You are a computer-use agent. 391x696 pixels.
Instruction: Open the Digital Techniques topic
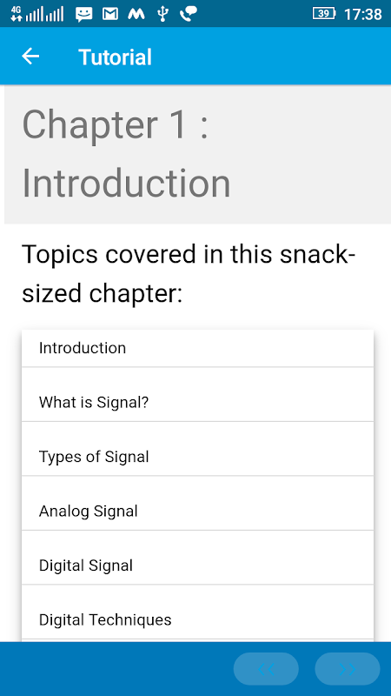(198, 612)
